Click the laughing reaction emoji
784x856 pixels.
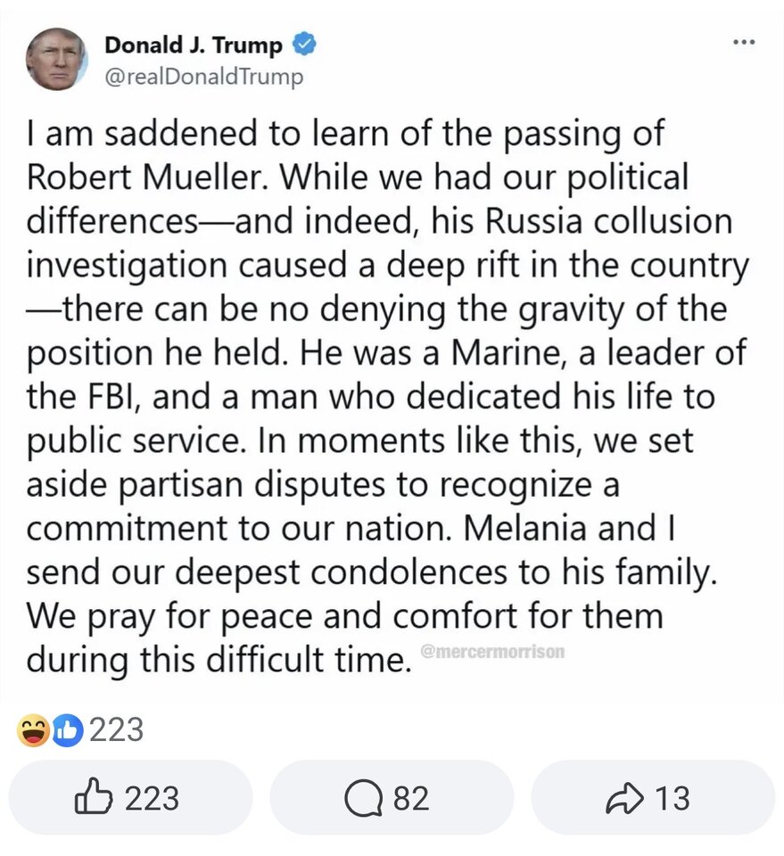[35, 730]
